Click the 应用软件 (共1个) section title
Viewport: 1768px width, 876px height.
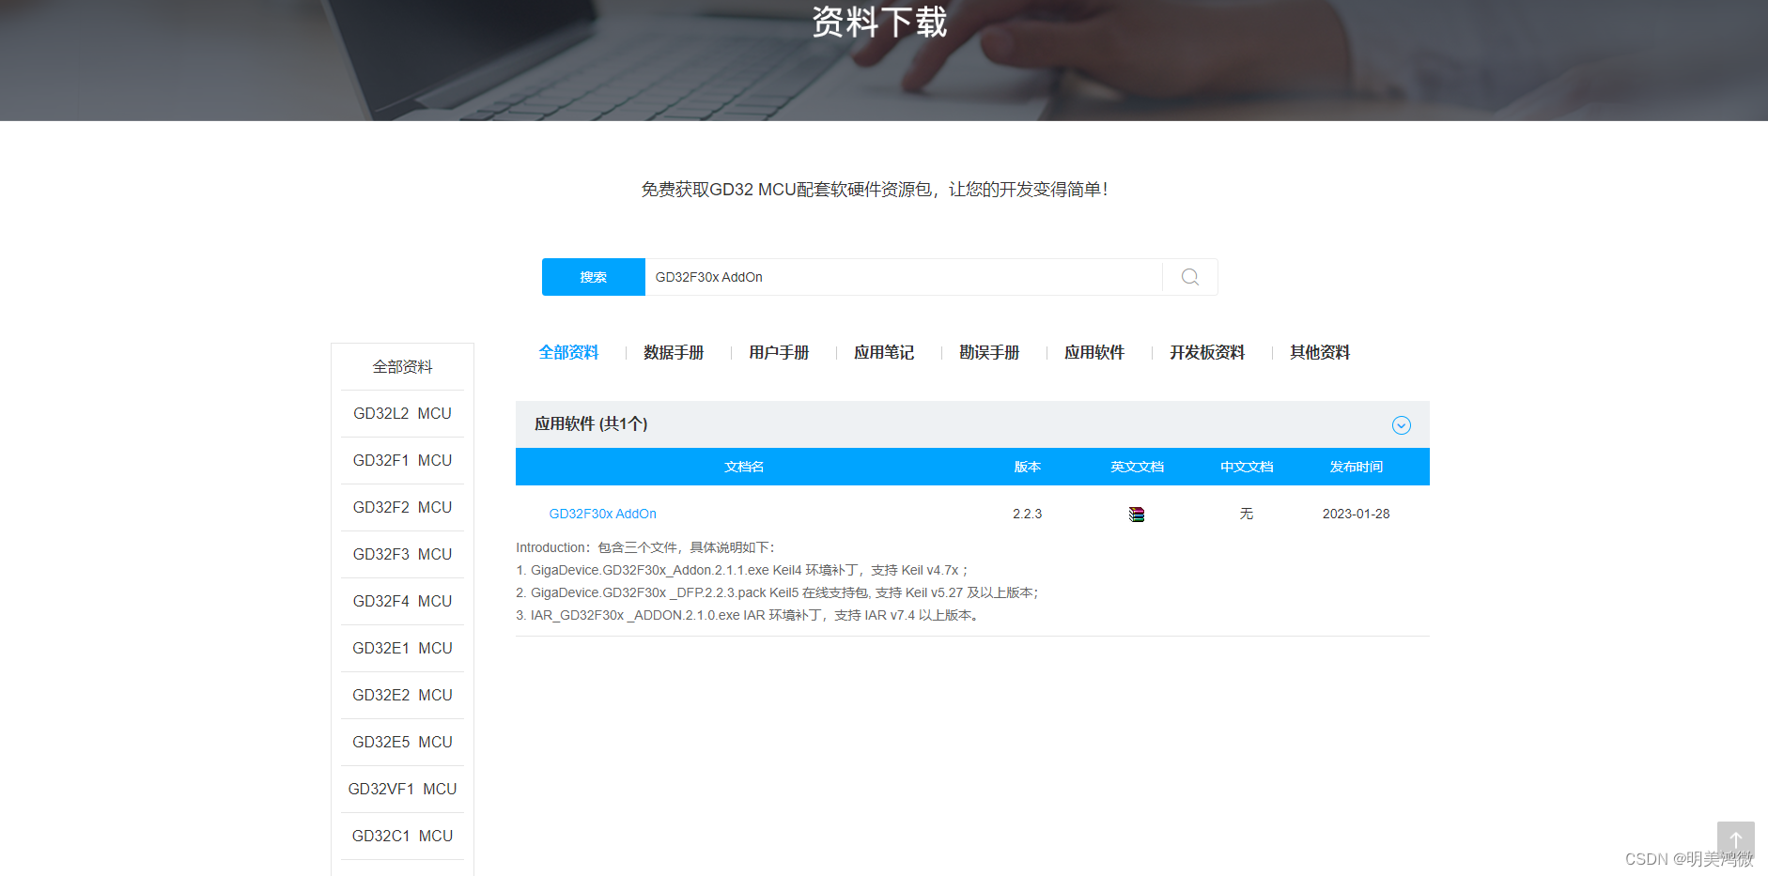click(591, 423)
